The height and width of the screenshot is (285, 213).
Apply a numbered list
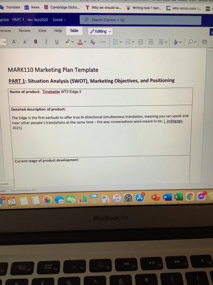(128, 42)
